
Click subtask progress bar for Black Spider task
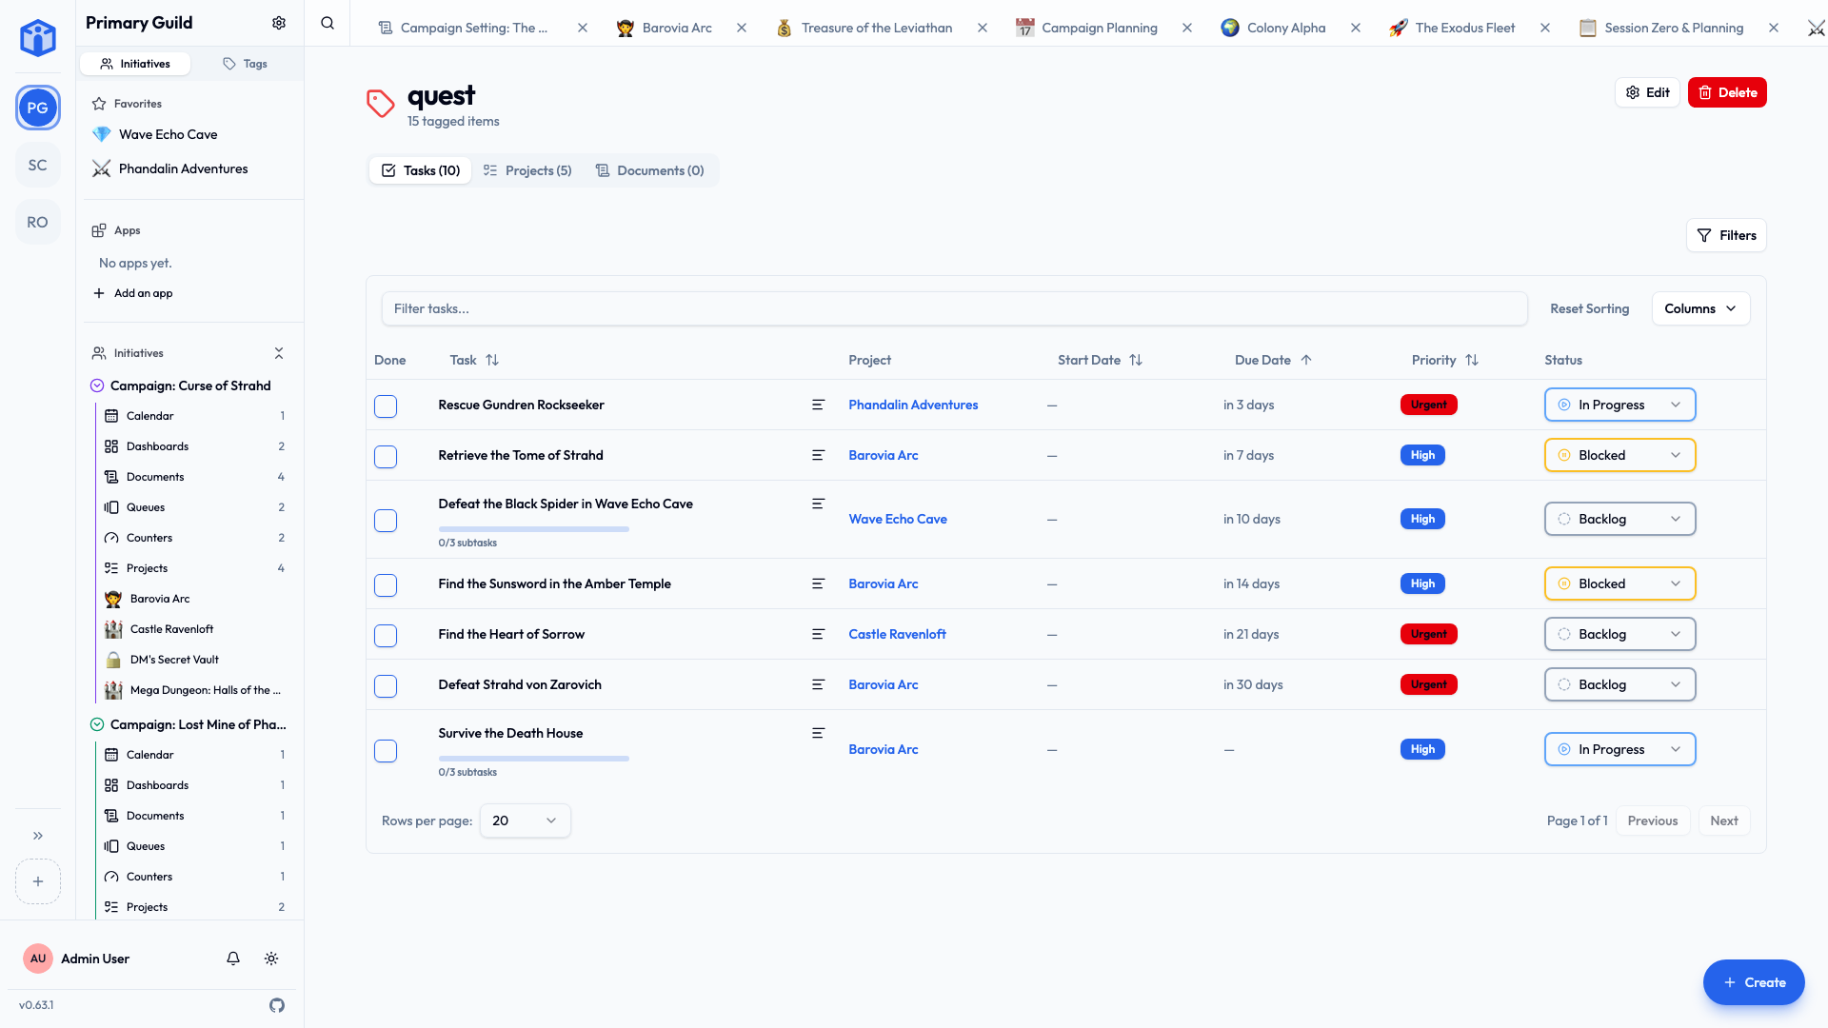click(534, 529)
